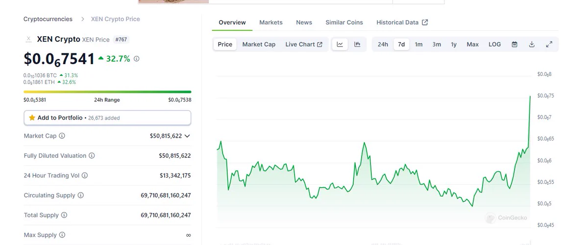Open Similar Coins tab
The image size is (588, 245).
tap(344, 23)
